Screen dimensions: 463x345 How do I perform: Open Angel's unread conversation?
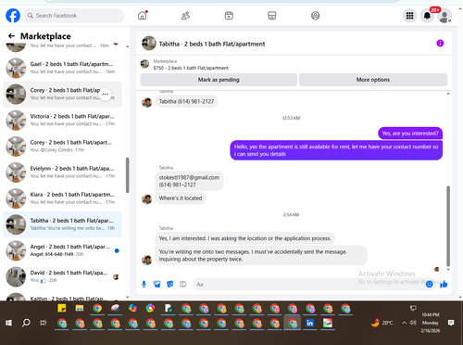pos(62,250)
